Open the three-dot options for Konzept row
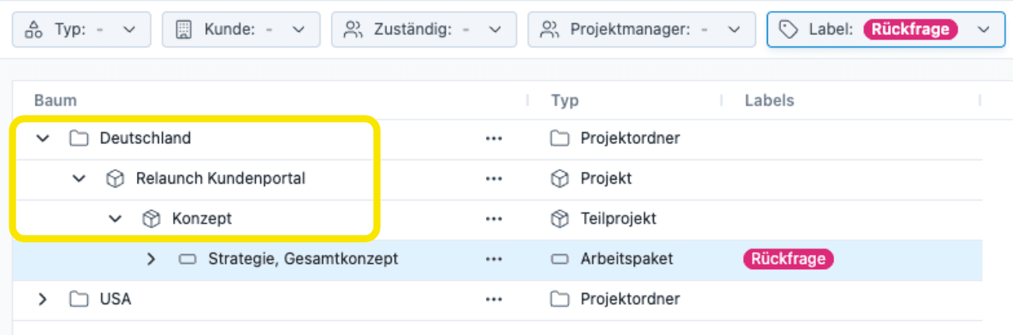This screenshot has height=335, width=1013. [x=494, y=219]
